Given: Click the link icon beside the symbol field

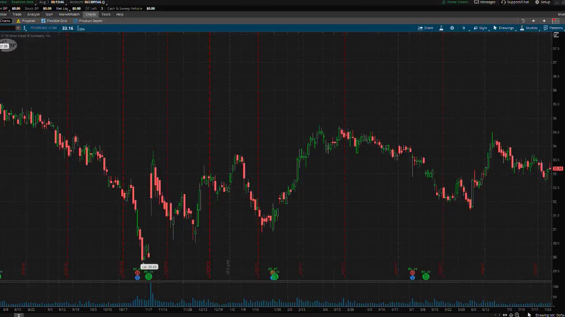Looking at the screenshot, I should [25, 28].
